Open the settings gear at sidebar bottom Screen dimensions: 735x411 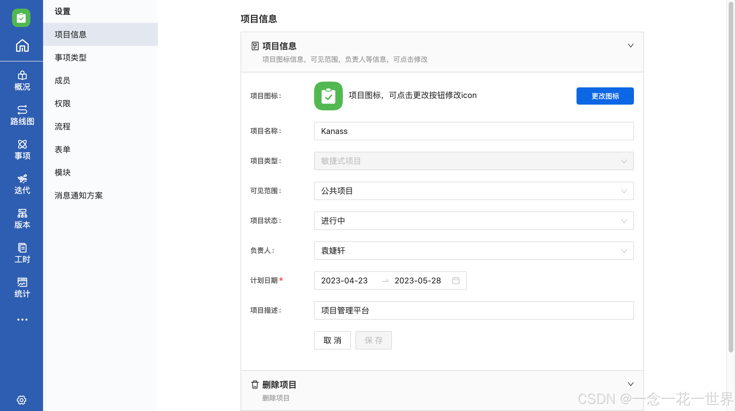click(x=22, y=400)
